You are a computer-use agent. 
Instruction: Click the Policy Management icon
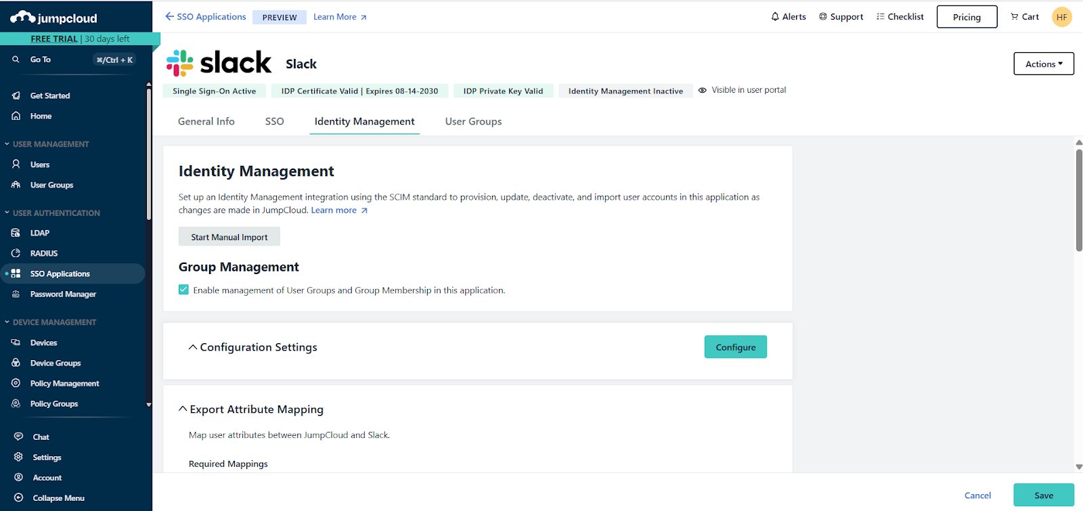click(16, 383)
